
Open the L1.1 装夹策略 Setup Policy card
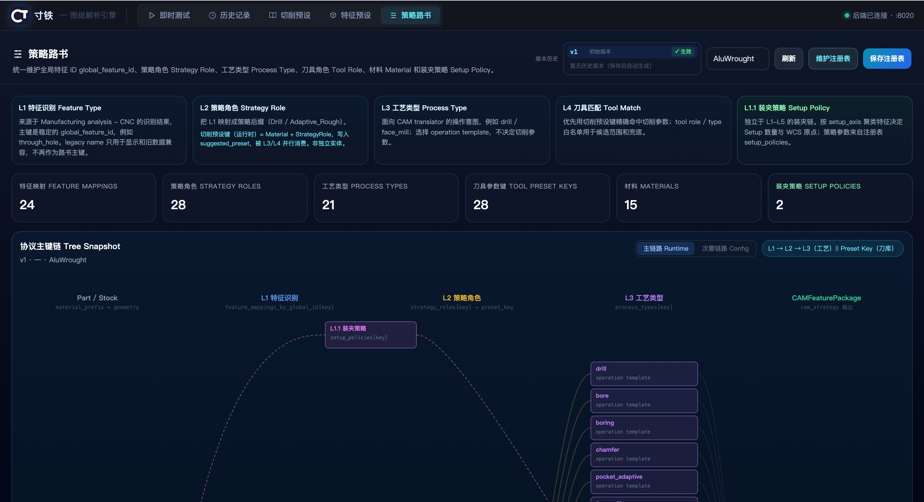point(825,130)
